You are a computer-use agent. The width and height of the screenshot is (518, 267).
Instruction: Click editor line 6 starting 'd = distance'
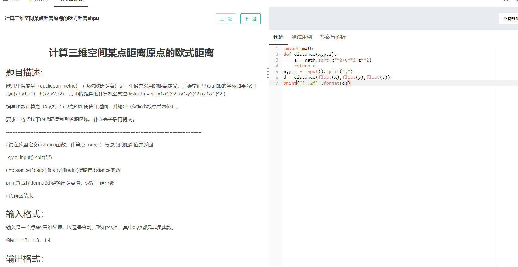337,77
